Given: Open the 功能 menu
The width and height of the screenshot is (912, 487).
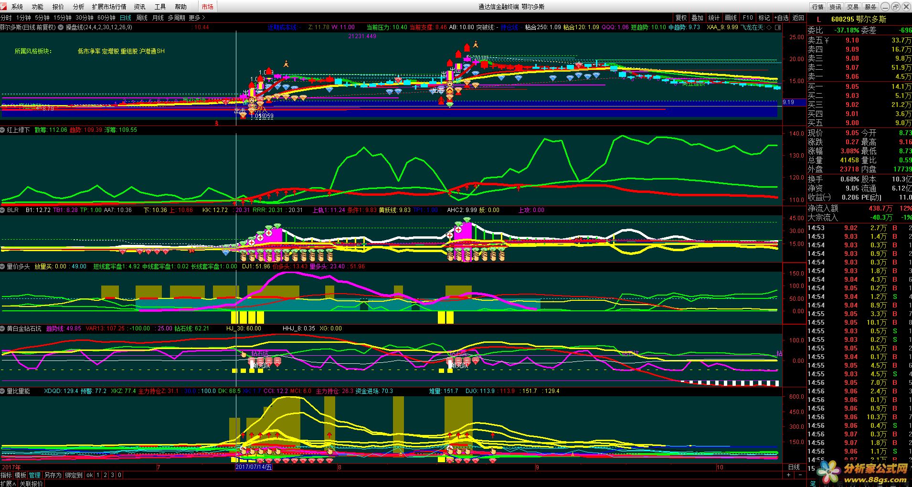Looking at the screenshot, I should 37,7.
